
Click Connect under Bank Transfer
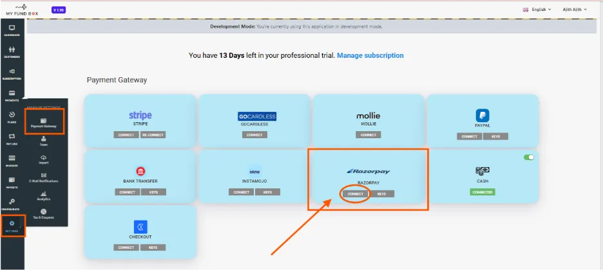coord(127,192)
